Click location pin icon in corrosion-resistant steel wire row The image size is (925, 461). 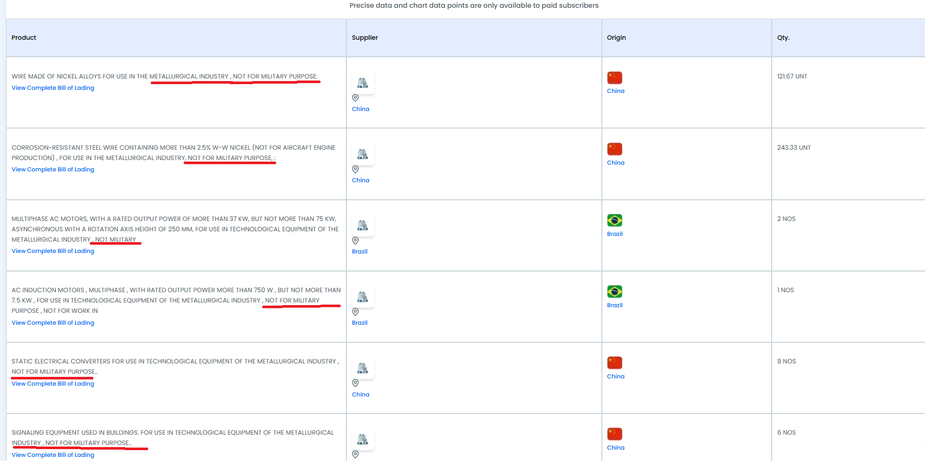click(355, 169)
